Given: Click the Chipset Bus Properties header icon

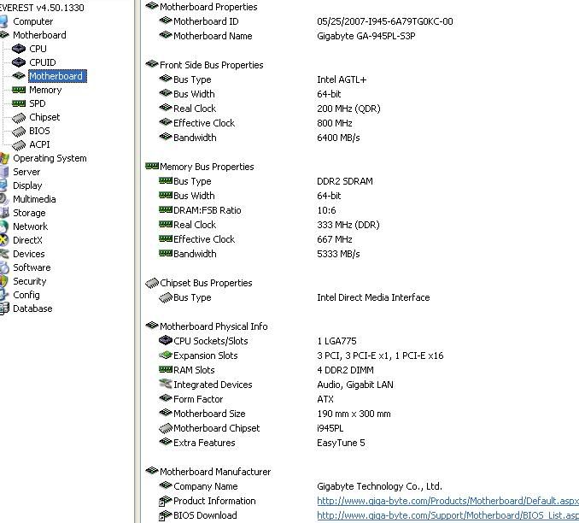Looking at the screenshot, I should pyautogui.click(x=152, y=283).
